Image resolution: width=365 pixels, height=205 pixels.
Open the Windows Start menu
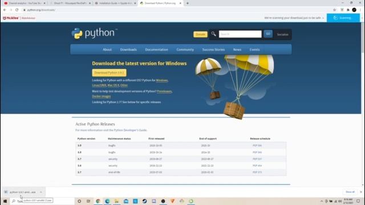pos(5,201)
